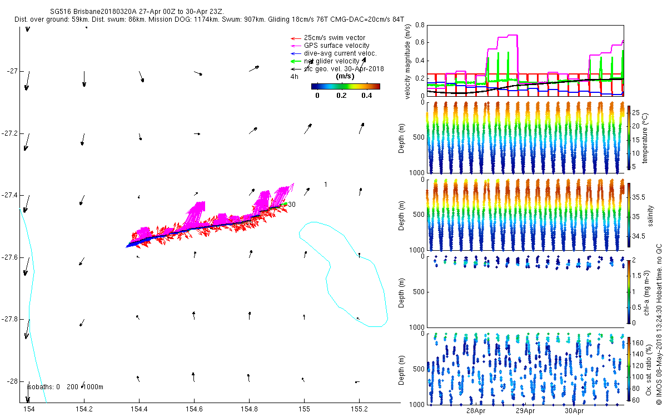Click the '4h' label beside the legend

pyautogui.click(x=294, y=77)
